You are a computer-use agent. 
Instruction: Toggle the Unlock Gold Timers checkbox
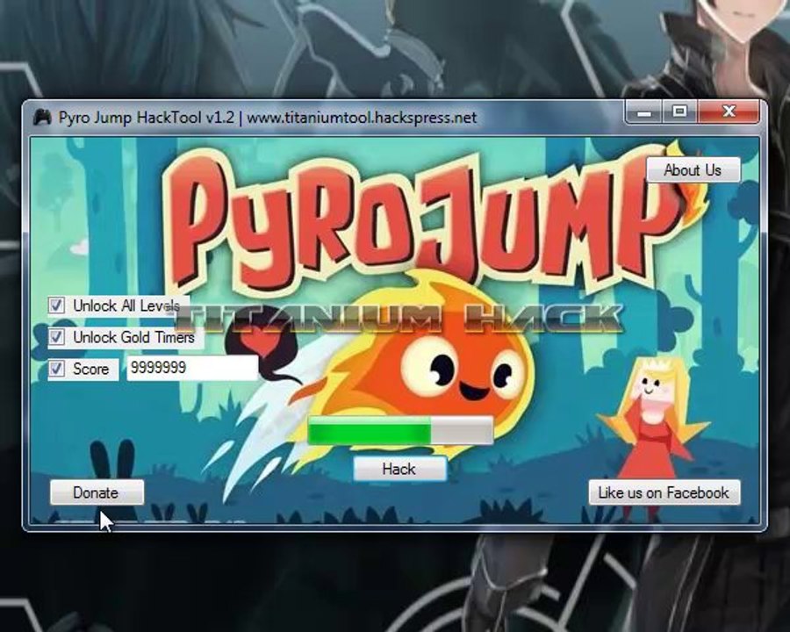56,337
